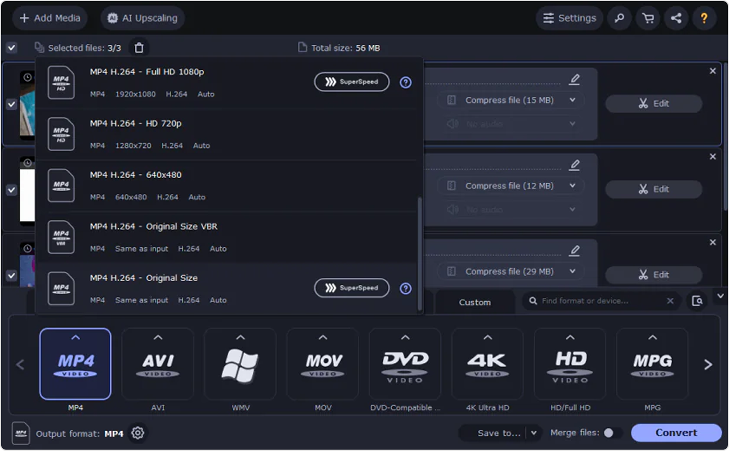Switch to the Custom tab

pyautogui.click(x=474, y=302)
